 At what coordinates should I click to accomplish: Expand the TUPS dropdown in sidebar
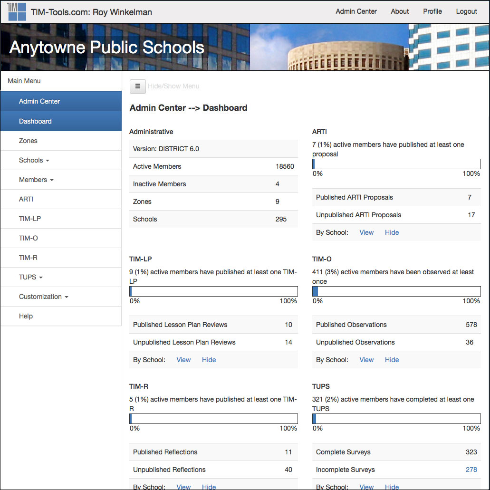click(61, 277)
